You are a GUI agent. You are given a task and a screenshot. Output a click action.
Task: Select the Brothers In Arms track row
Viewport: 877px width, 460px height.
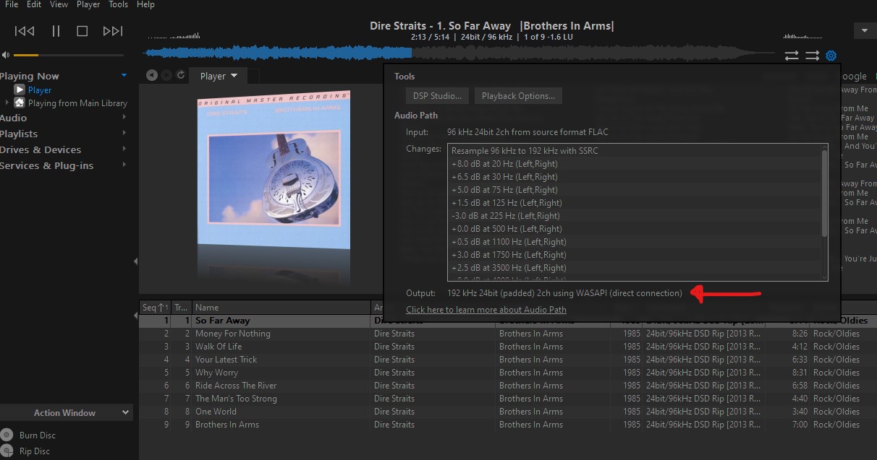(x=507, y=425)
